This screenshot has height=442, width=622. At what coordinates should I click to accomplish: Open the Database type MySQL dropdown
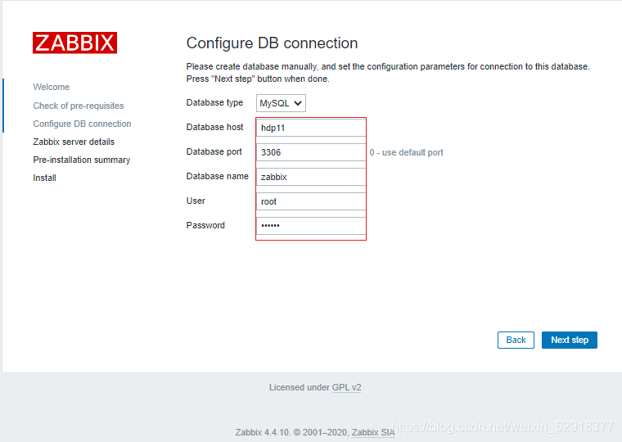(x=281, y=103)
